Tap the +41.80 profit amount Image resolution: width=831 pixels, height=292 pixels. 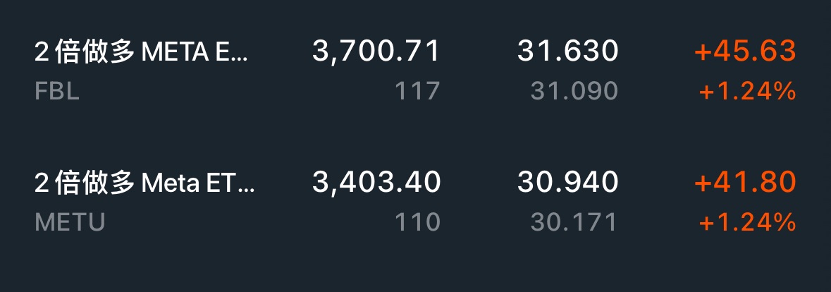(x=745, y=183)
